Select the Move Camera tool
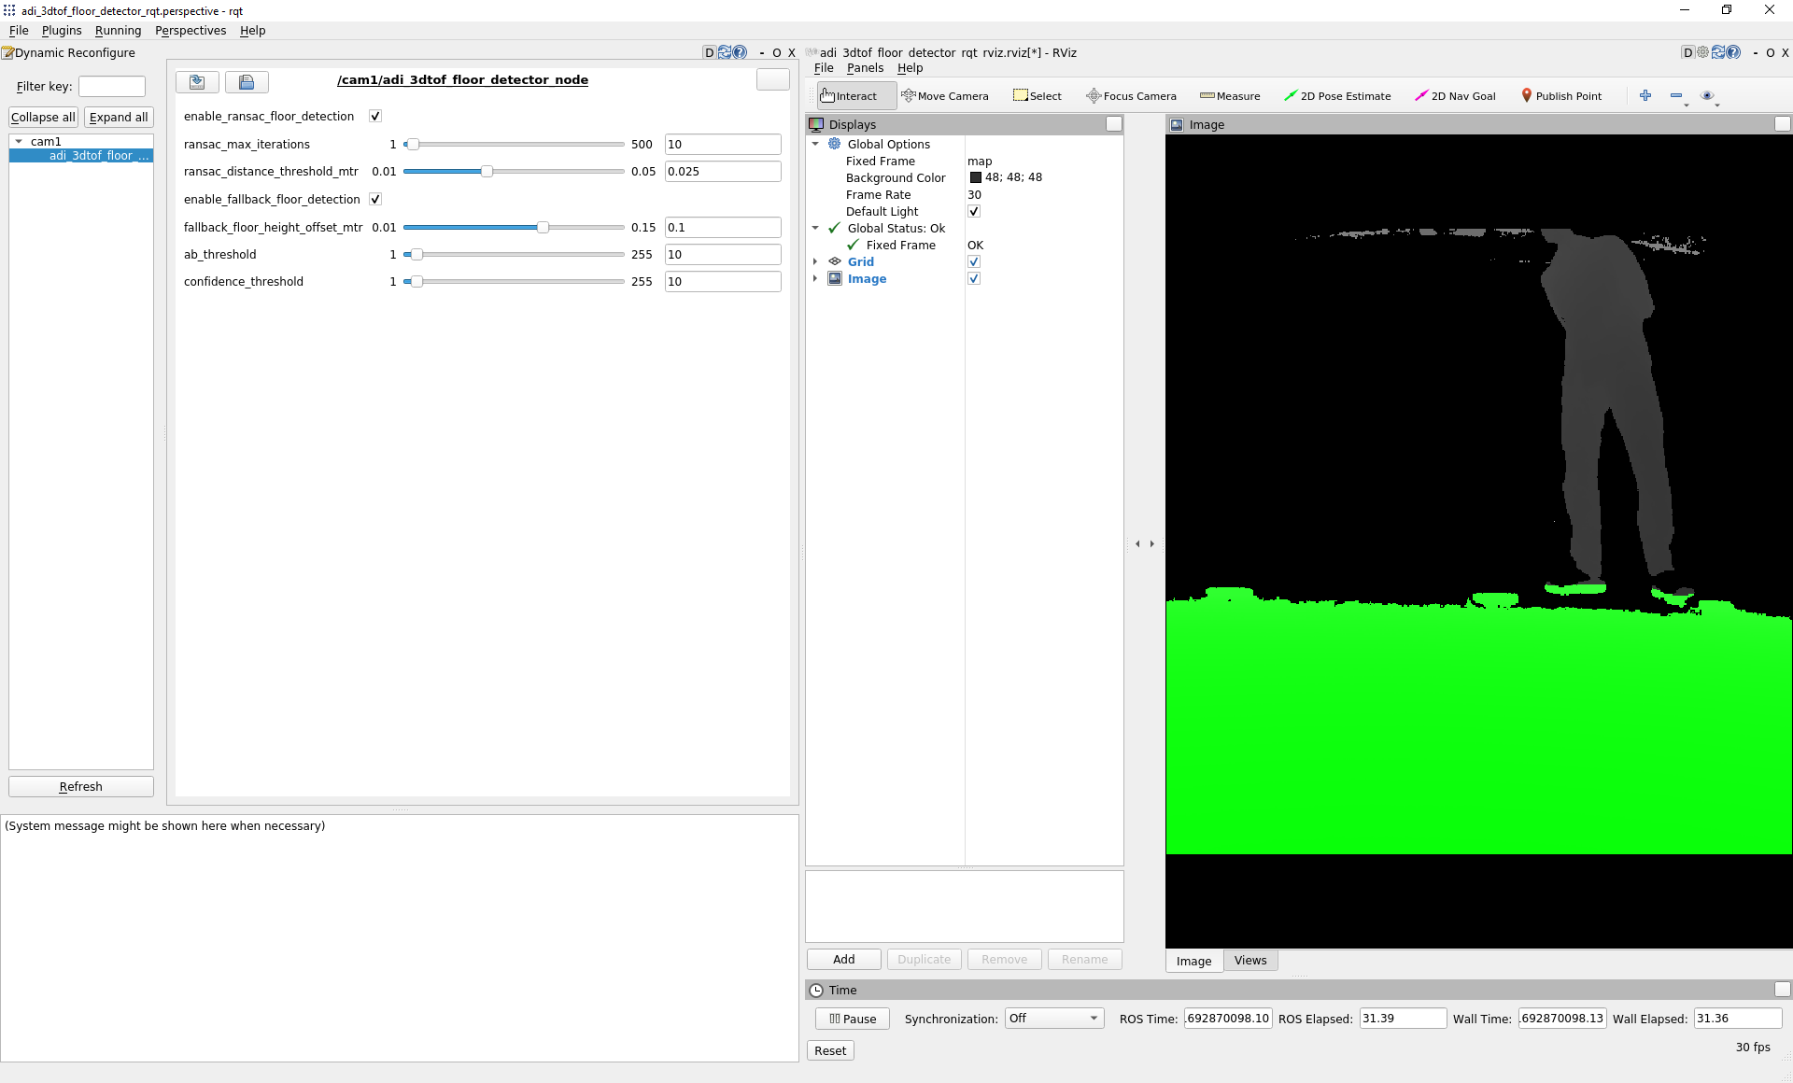This screenshot has height=1083, width=1793. [x=944, y=96]
